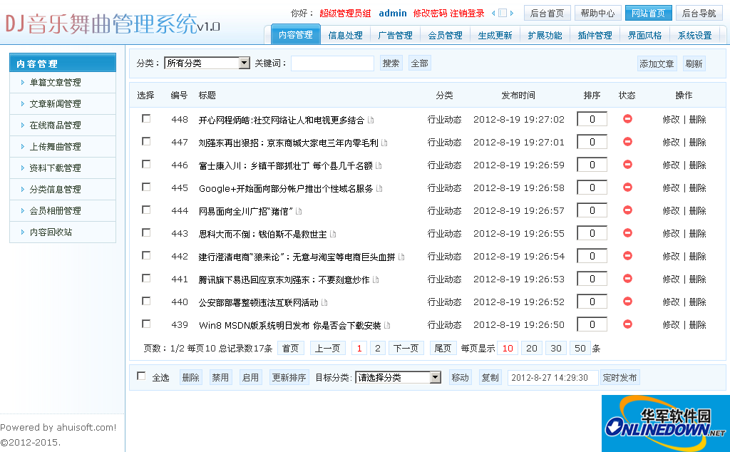Open page icon next to article 448 title
The width and height of the screenshot is (730, 452).
[371, 120]
